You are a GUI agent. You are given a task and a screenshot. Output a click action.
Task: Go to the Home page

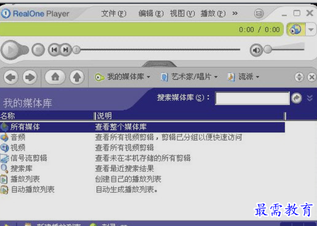click(x=55, y=77)
